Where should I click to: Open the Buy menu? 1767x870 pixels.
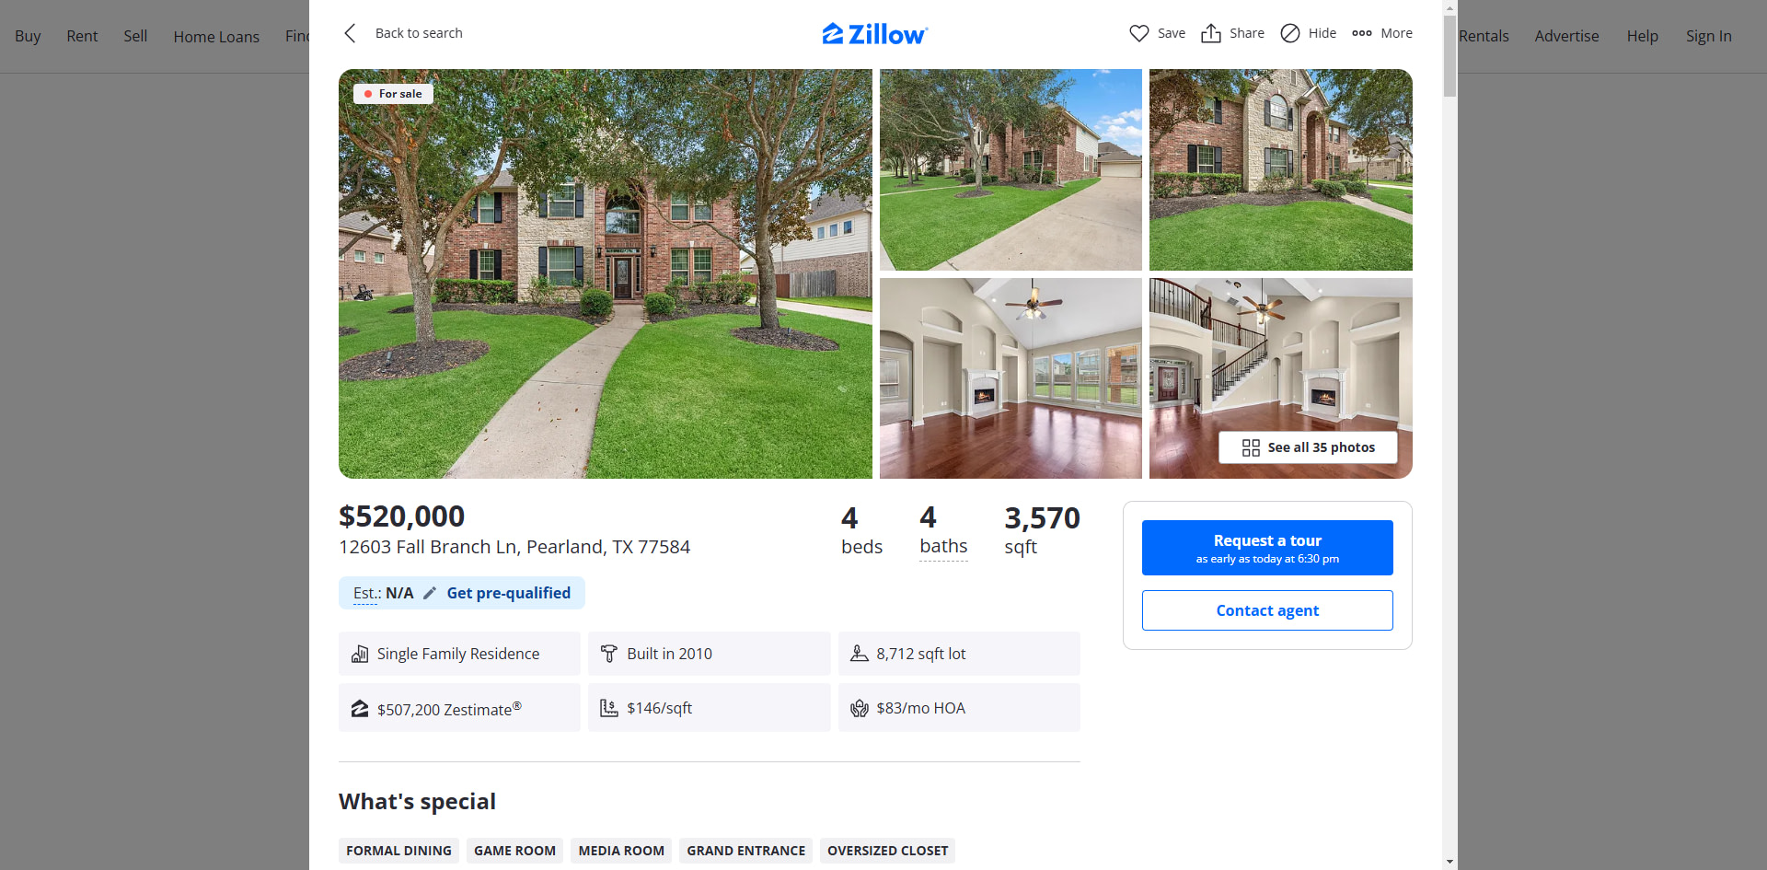28,36
